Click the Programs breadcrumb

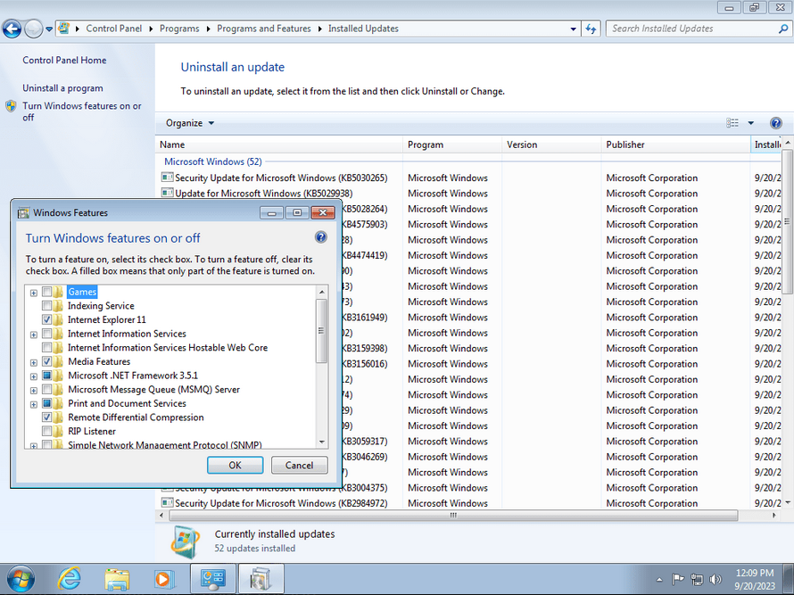(179, 29)
